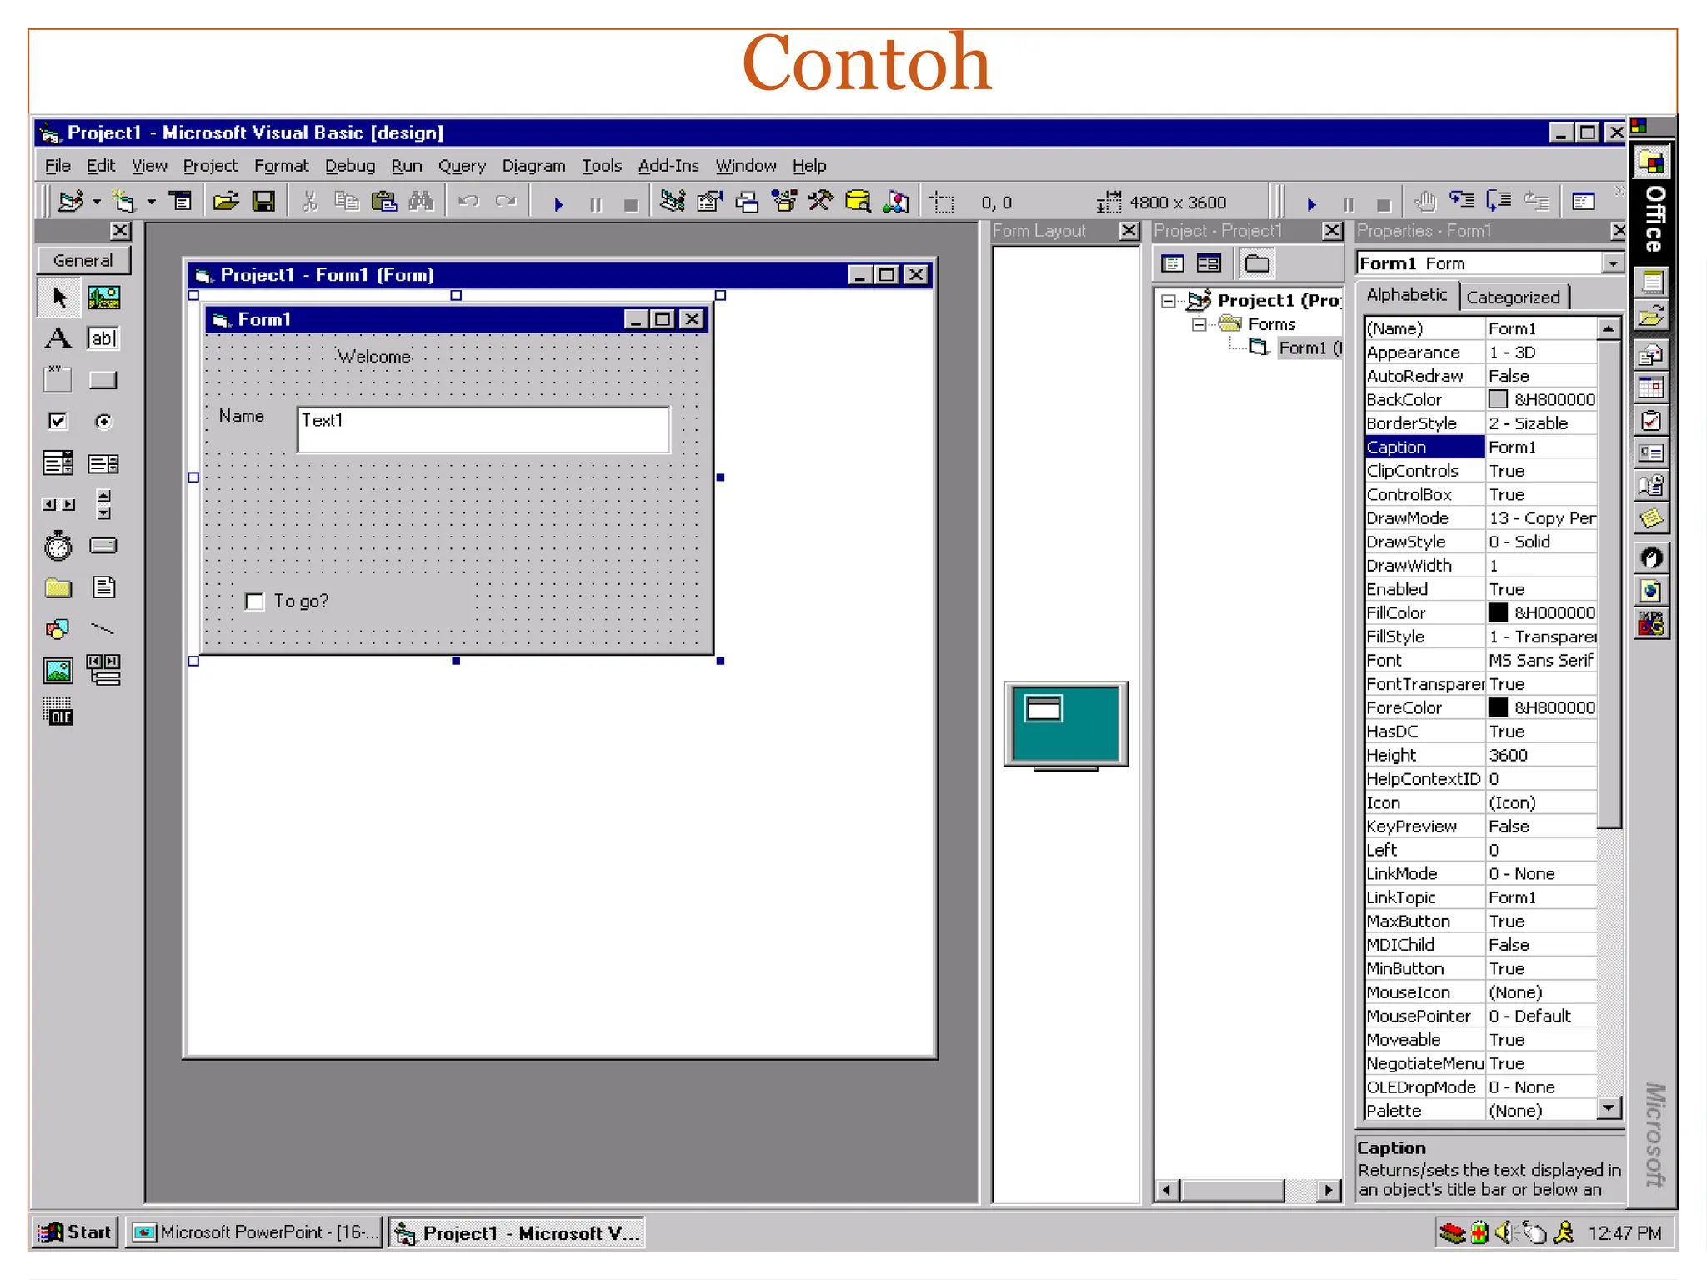
Task: Select the CheckBox tool in toolbox
Action: coord(58,421)
